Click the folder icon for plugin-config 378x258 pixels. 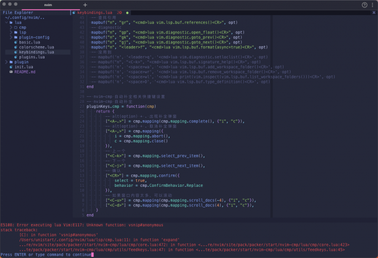tap(16, 37)
